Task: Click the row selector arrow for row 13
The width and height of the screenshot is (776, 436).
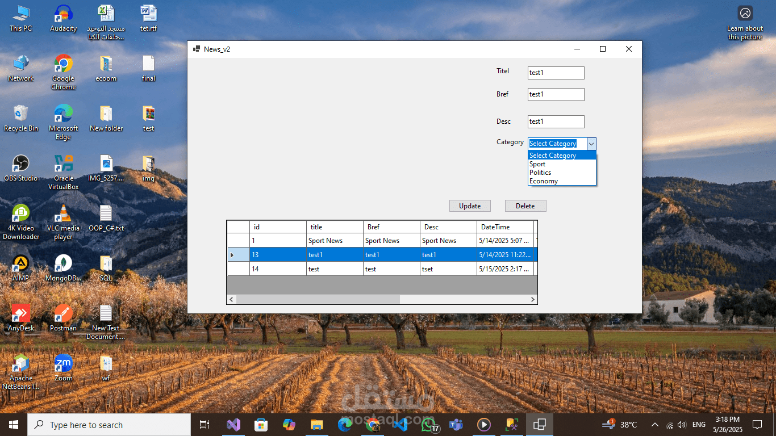Action: [x=238, y=255]
